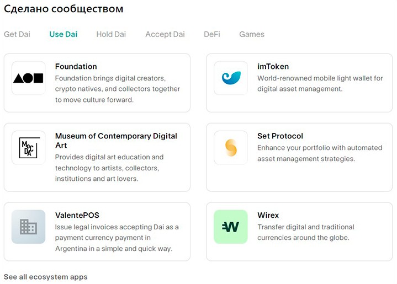The image size is (397, 284).
Task: Click the green Wirex W icon
Action: (x=231, y=227)
